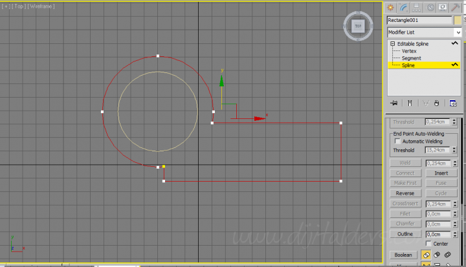Collapse the Editable Spline tree node
The image size is (466, 267).
pyautogui.click(x=393, y=44)
